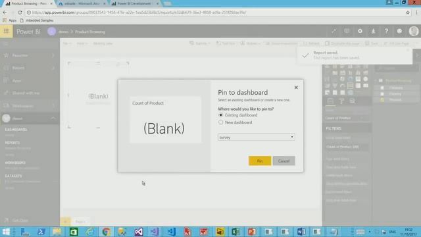Click the demo workspace breadcrumb

coord(63,32)
